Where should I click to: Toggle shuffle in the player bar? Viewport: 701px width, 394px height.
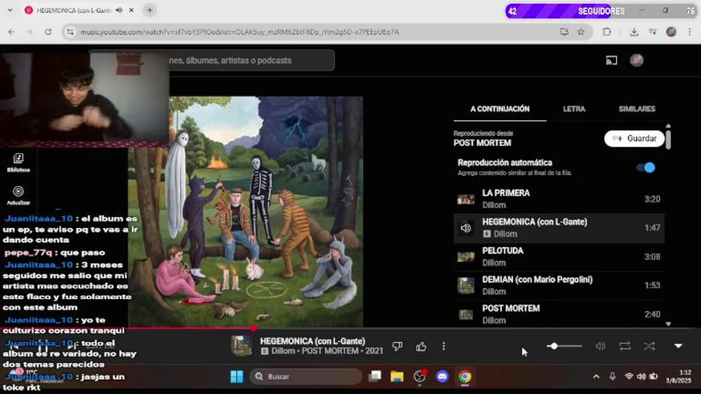650,346
